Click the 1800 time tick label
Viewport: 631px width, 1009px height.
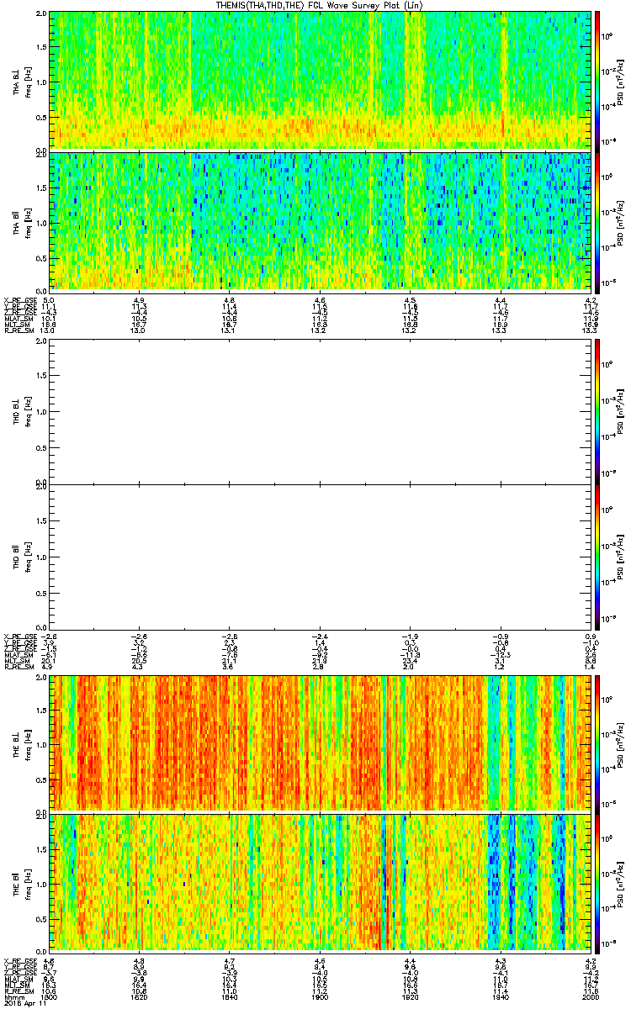pos(49,998)
